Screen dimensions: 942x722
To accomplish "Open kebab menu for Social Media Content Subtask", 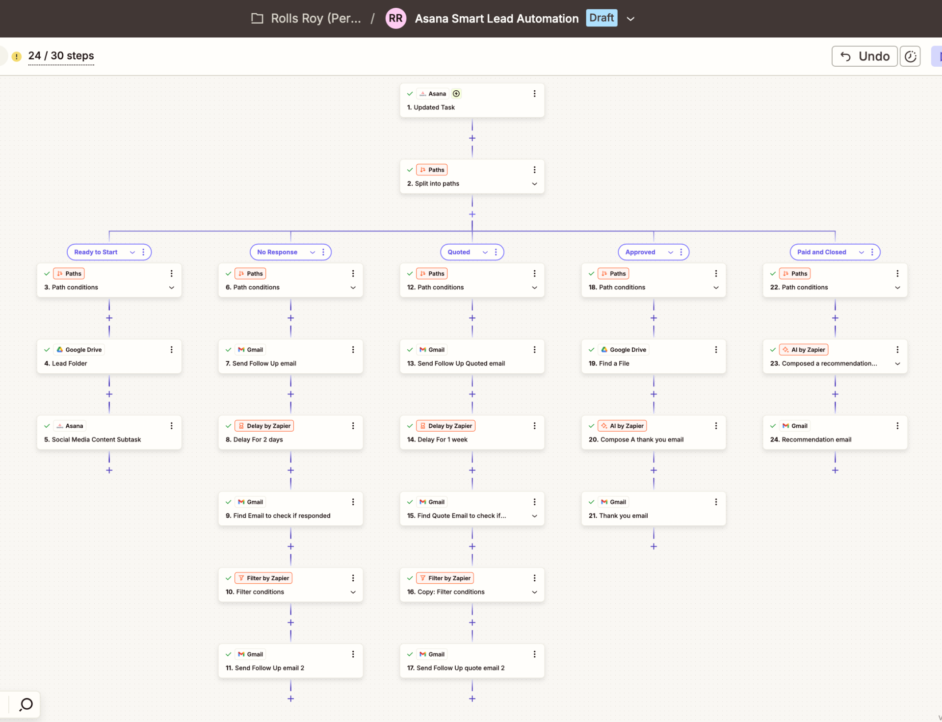I will pos(171,426).
